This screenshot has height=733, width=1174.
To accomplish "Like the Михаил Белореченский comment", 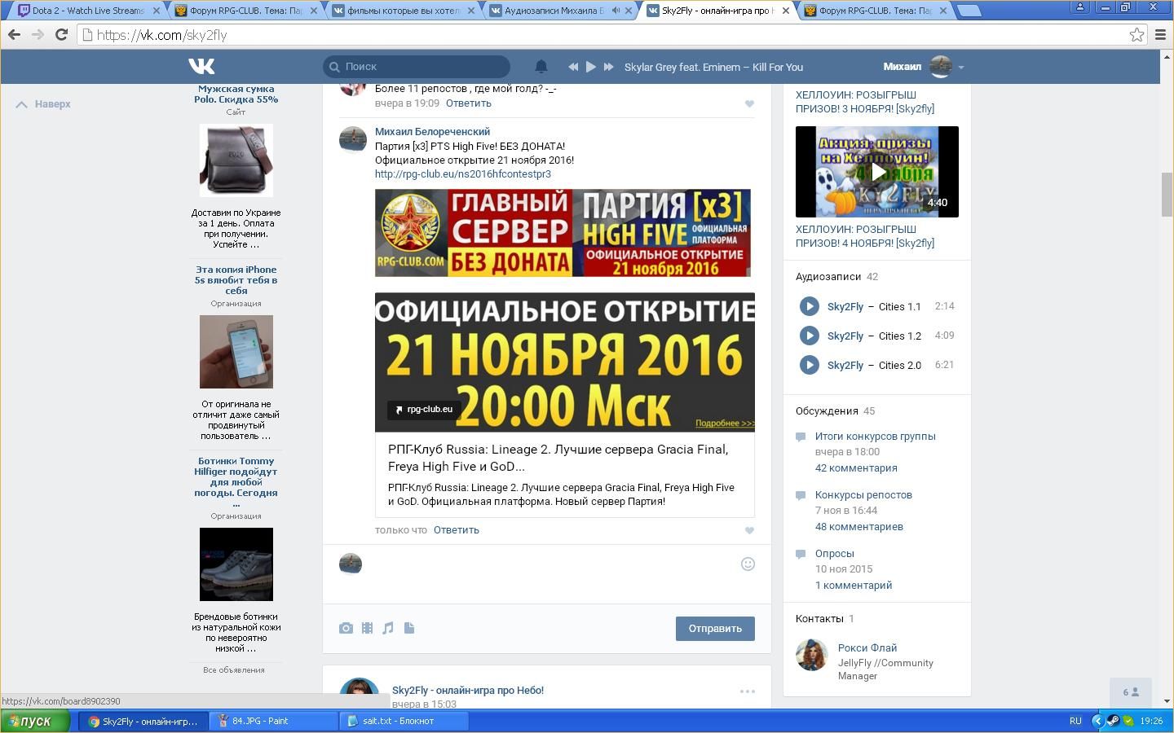I will pos(749,530).
